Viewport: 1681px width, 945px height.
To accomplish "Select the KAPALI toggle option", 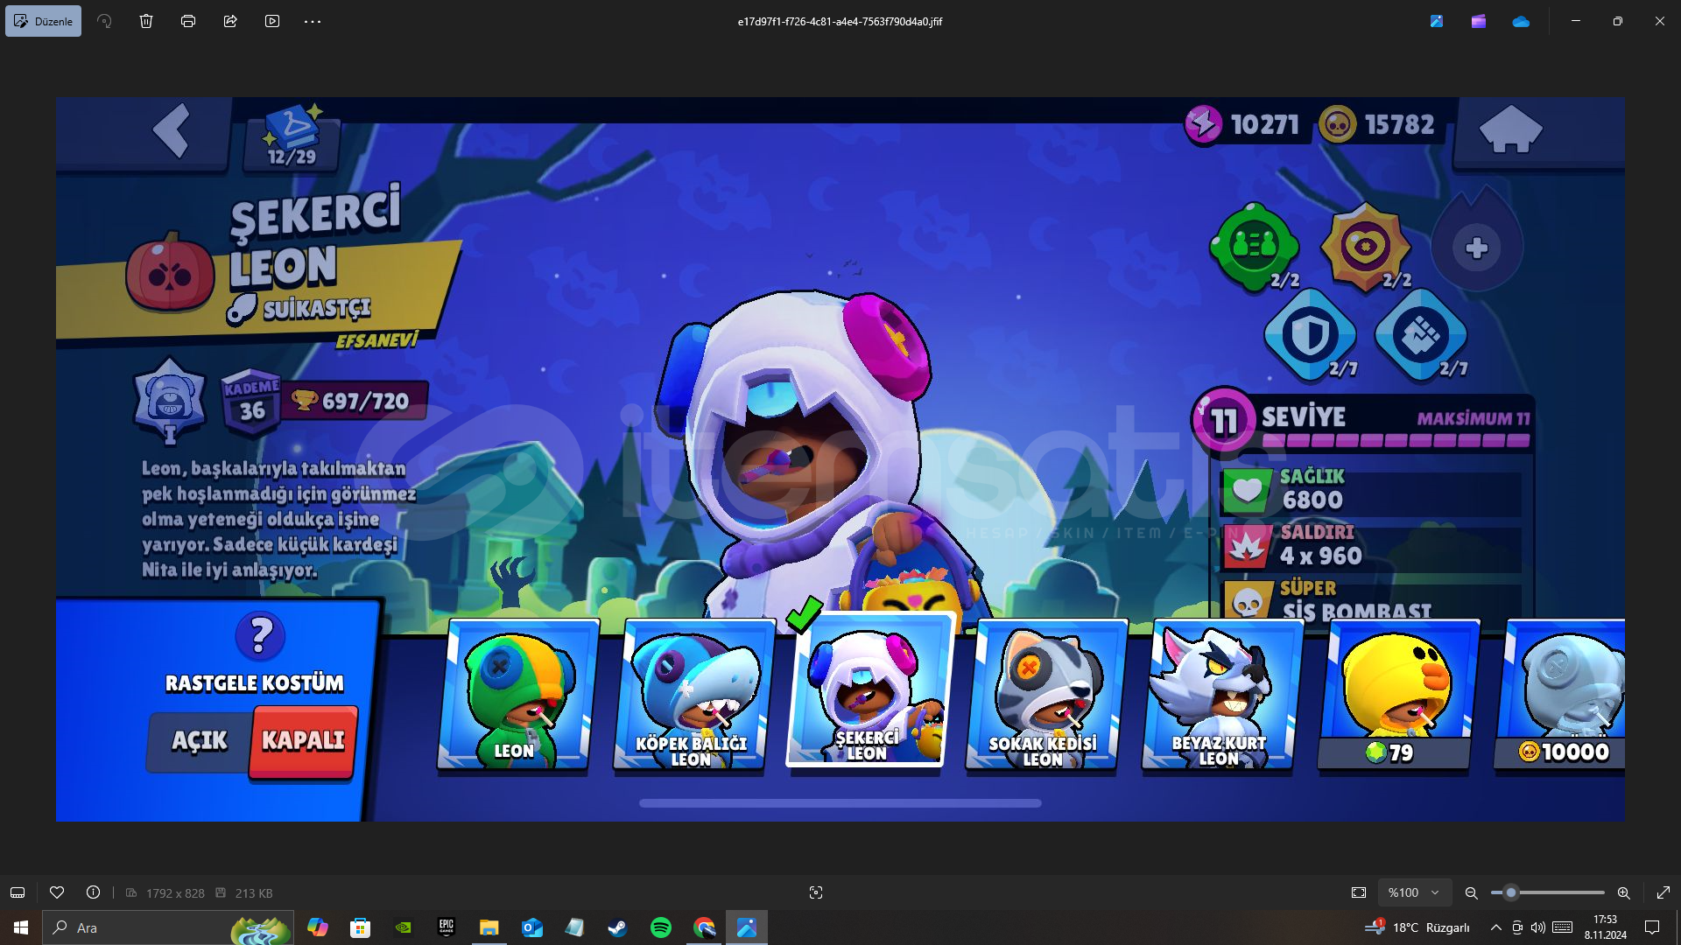I will (303, 740).
